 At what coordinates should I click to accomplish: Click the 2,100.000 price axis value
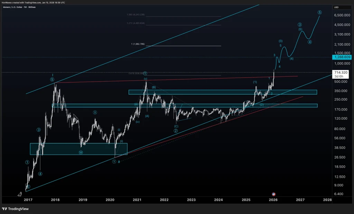click(342, 44)
